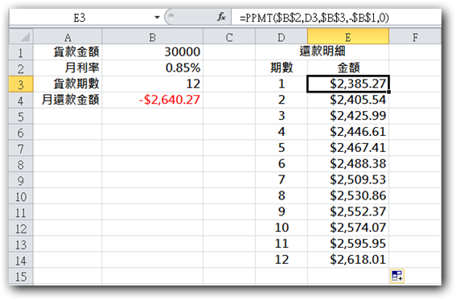Select column C header

[x=229, y=37]
